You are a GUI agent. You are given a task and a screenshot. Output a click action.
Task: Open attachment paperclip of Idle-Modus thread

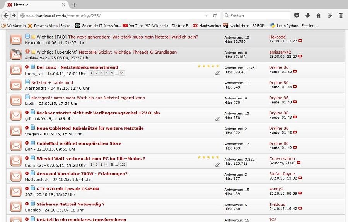tap(217, 164)
